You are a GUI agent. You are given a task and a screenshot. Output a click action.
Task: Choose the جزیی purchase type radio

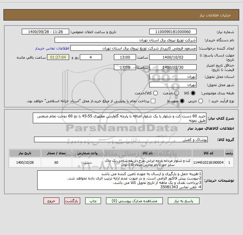tap(200, 101)
